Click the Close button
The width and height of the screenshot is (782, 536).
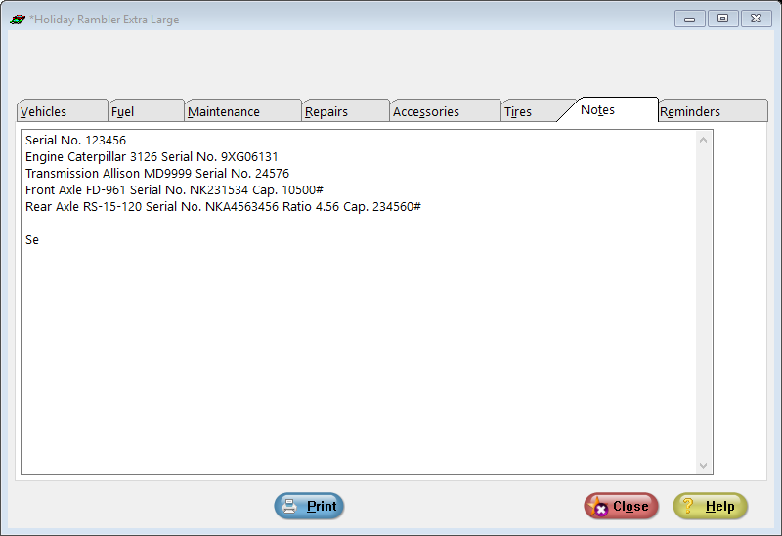point(622,506)
